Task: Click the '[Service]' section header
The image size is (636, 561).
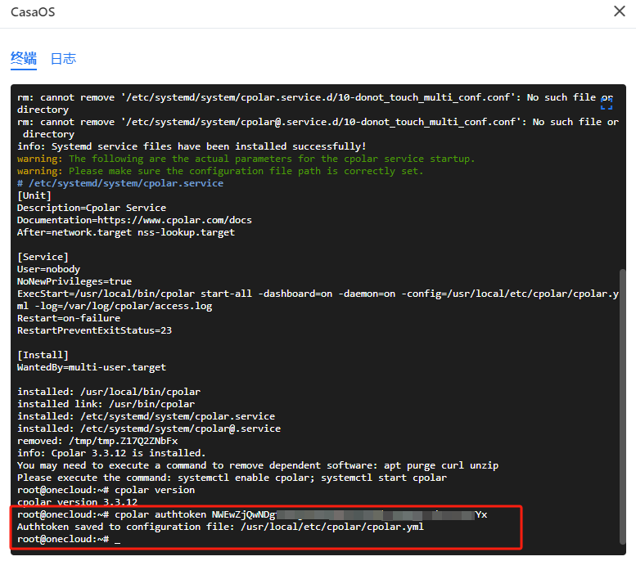Action: coord(43,257)
